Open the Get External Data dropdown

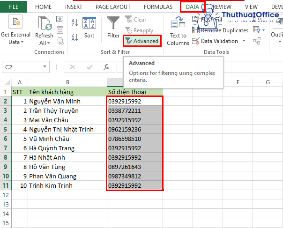coord(15,30)
